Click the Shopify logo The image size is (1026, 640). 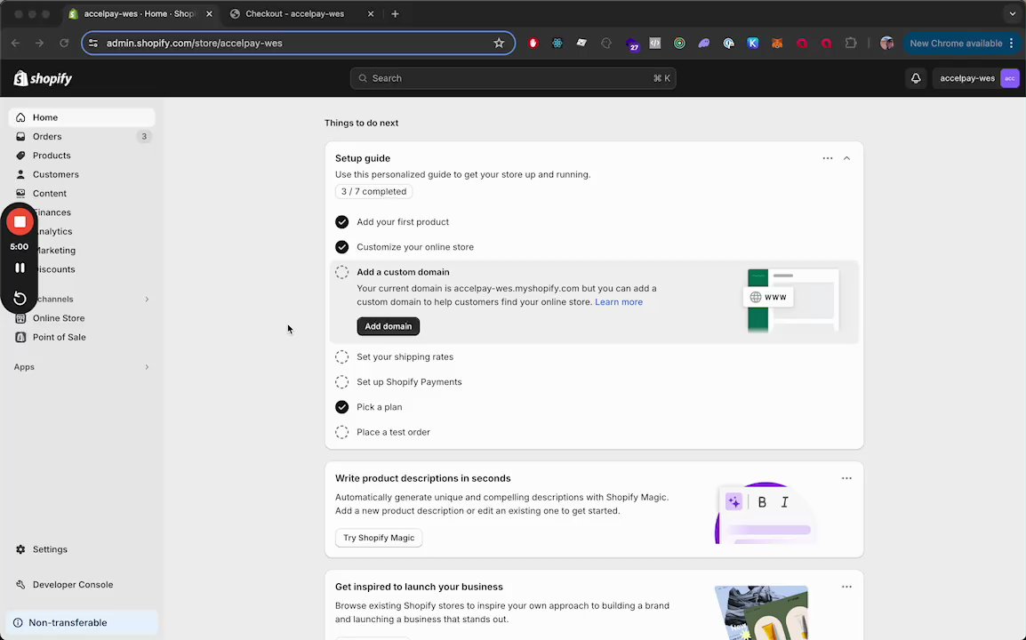44,78
